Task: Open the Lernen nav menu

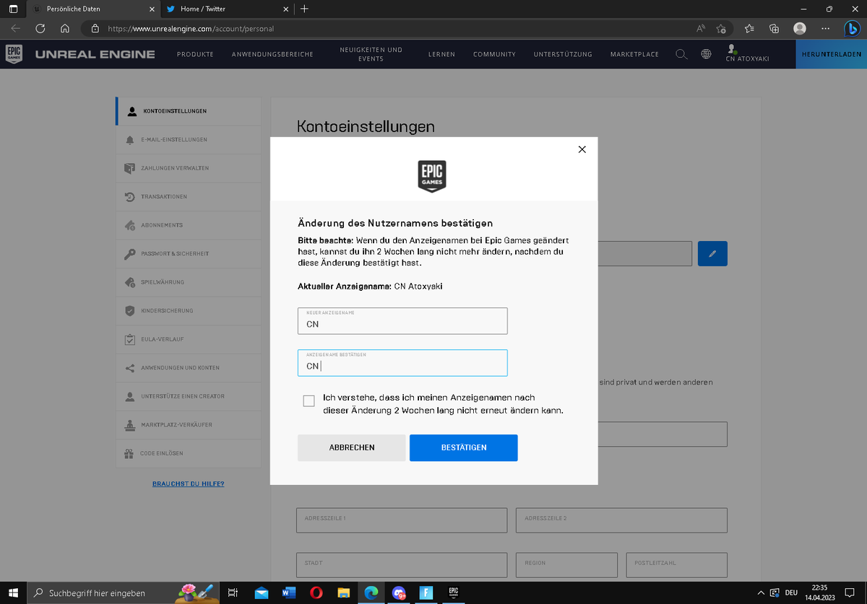Action: (x=441, y=54)
